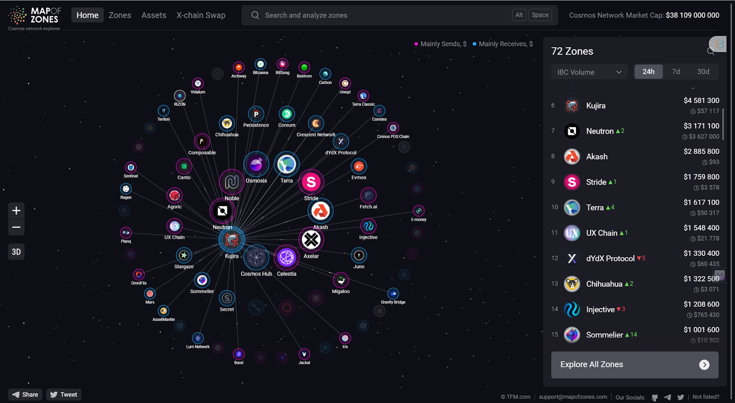Open the Telegram social icon in footer
The width and height of the screenshot is (735, 403).
(667, 397)
